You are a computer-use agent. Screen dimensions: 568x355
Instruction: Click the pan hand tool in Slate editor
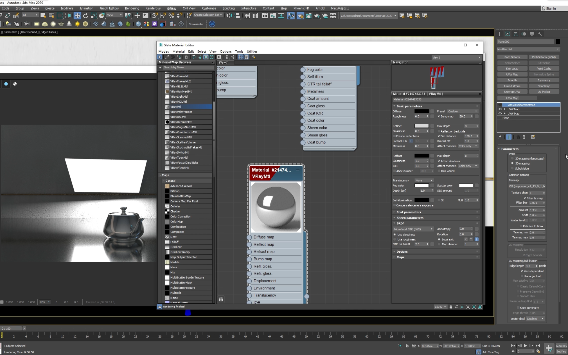click(451, 307)
